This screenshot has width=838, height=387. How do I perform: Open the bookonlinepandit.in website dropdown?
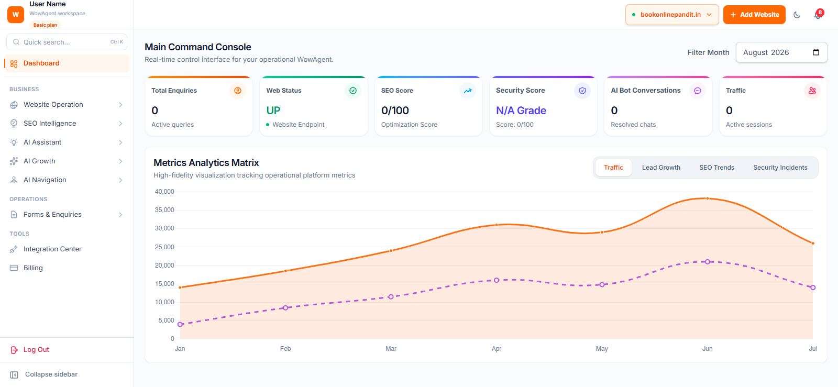click(672, 15)
